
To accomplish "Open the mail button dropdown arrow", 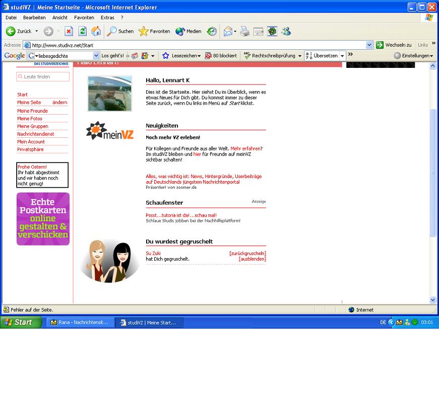I will click(x=235, y=31).
